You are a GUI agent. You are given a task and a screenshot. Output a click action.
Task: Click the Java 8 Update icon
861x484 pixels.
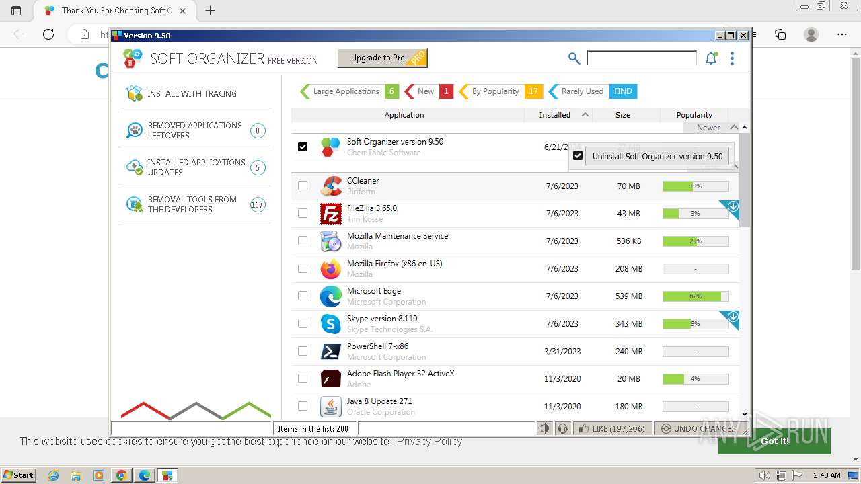[331, 406]
